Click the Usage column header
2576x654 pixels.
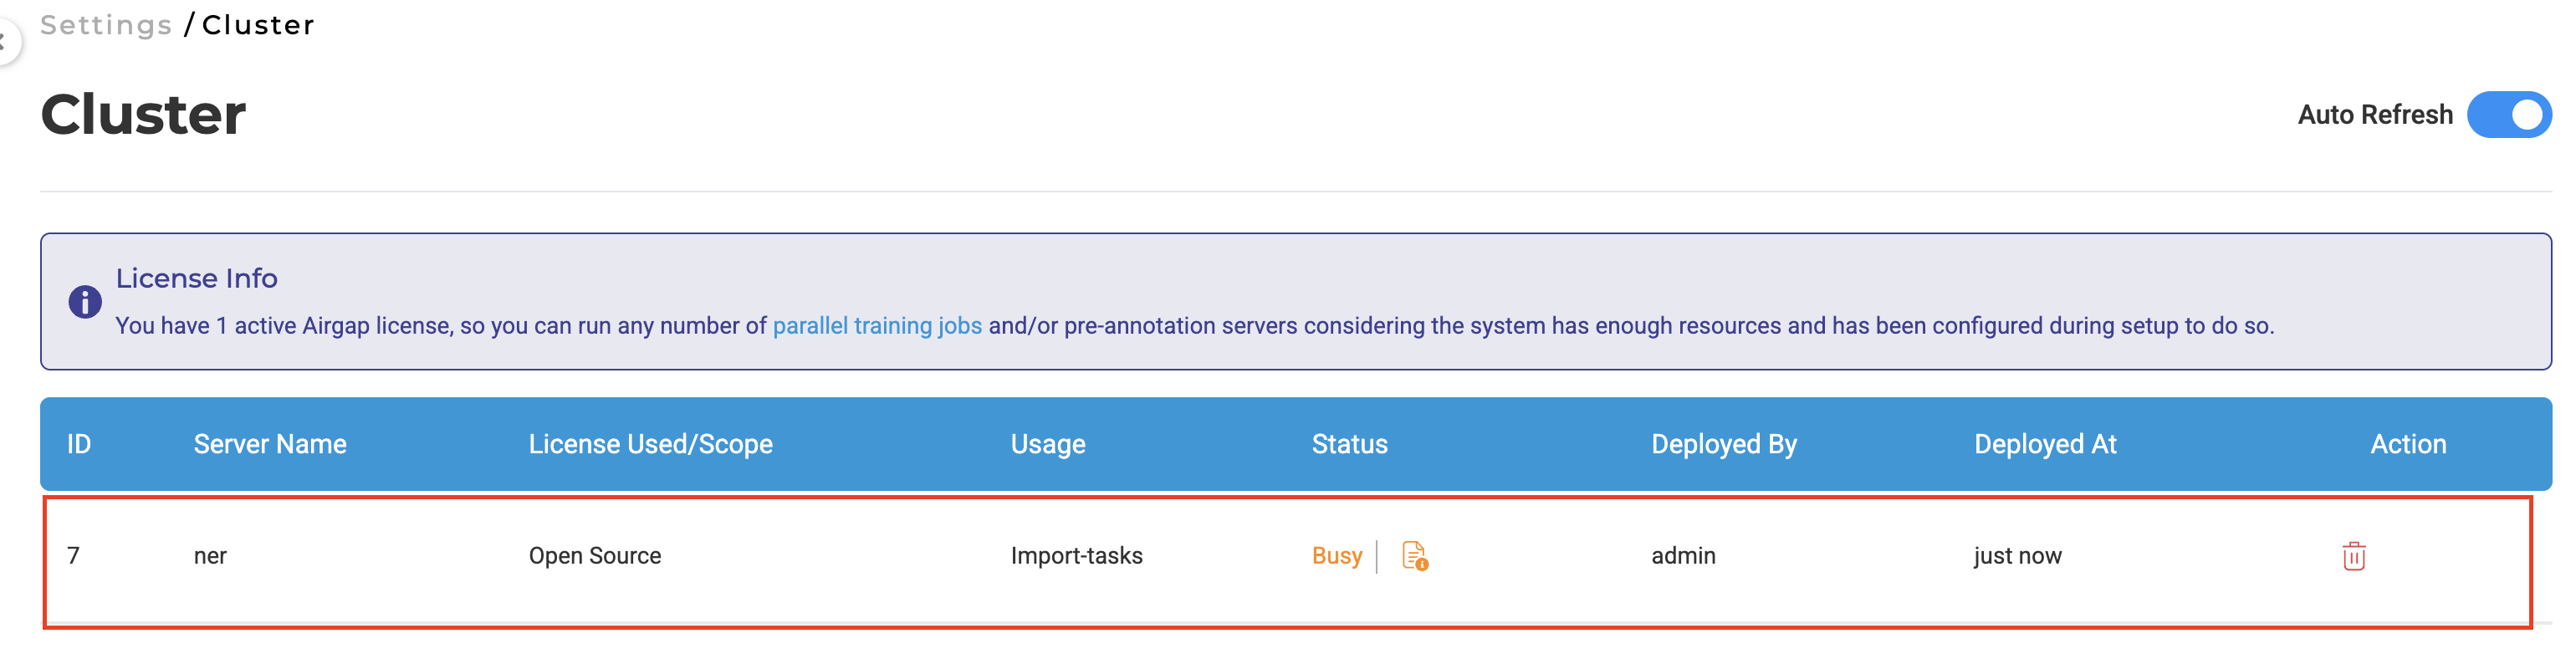[1048, 444]
